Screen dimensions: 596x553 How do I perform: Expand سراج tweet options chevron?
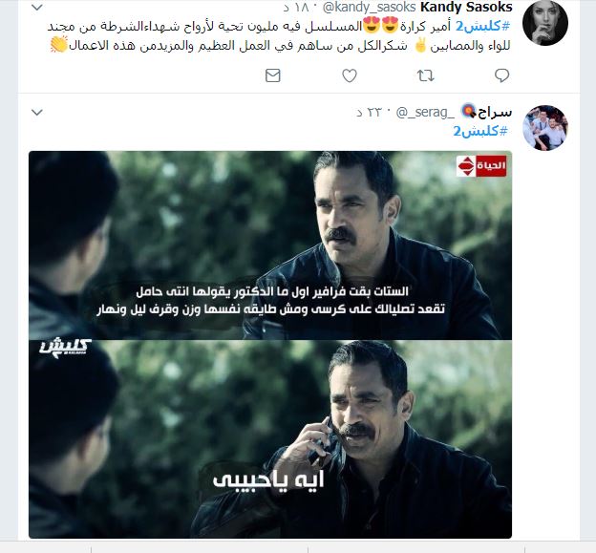coord(37,112)
